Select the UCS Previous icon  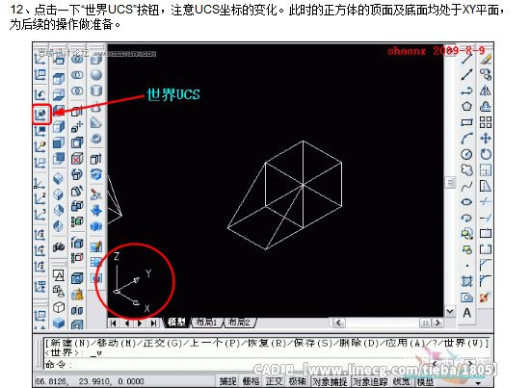pyautogui.click(x=40, y=94)
